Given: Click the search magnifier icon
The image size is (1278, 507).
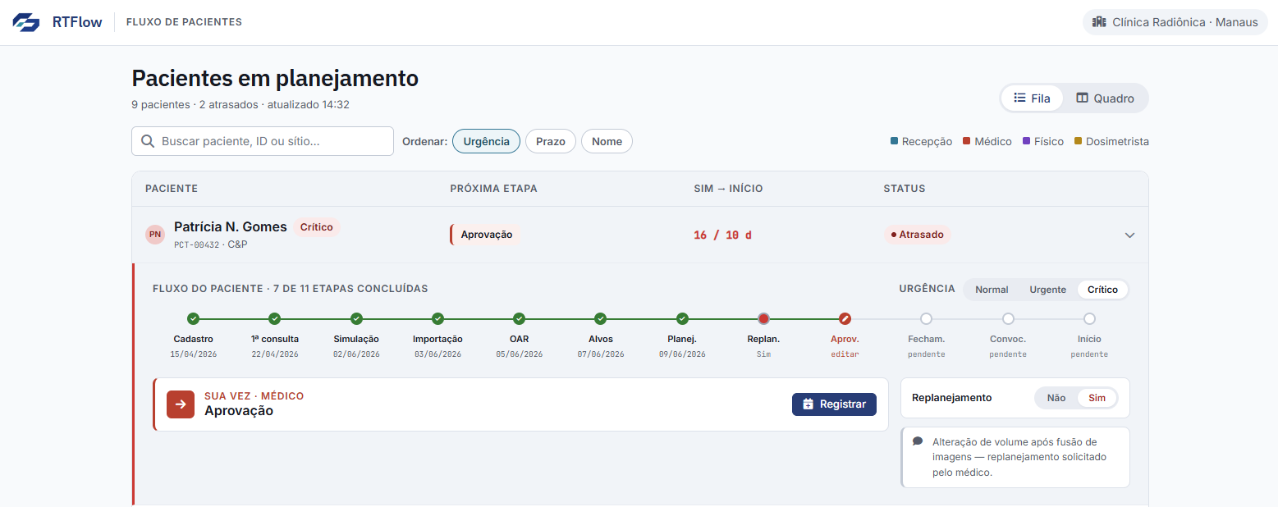Looking at the screenshot, I should click(x=148, y=141).
